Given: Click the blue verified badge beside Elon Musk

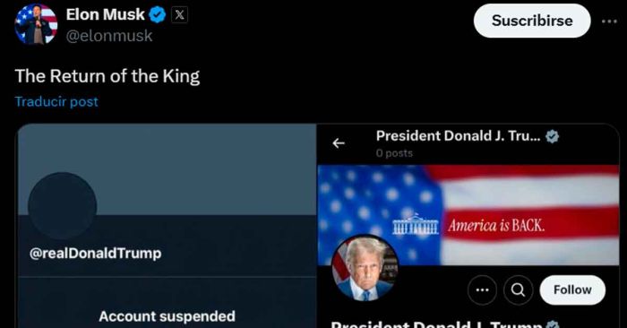Looking at the screenshot, I should 157,15.
